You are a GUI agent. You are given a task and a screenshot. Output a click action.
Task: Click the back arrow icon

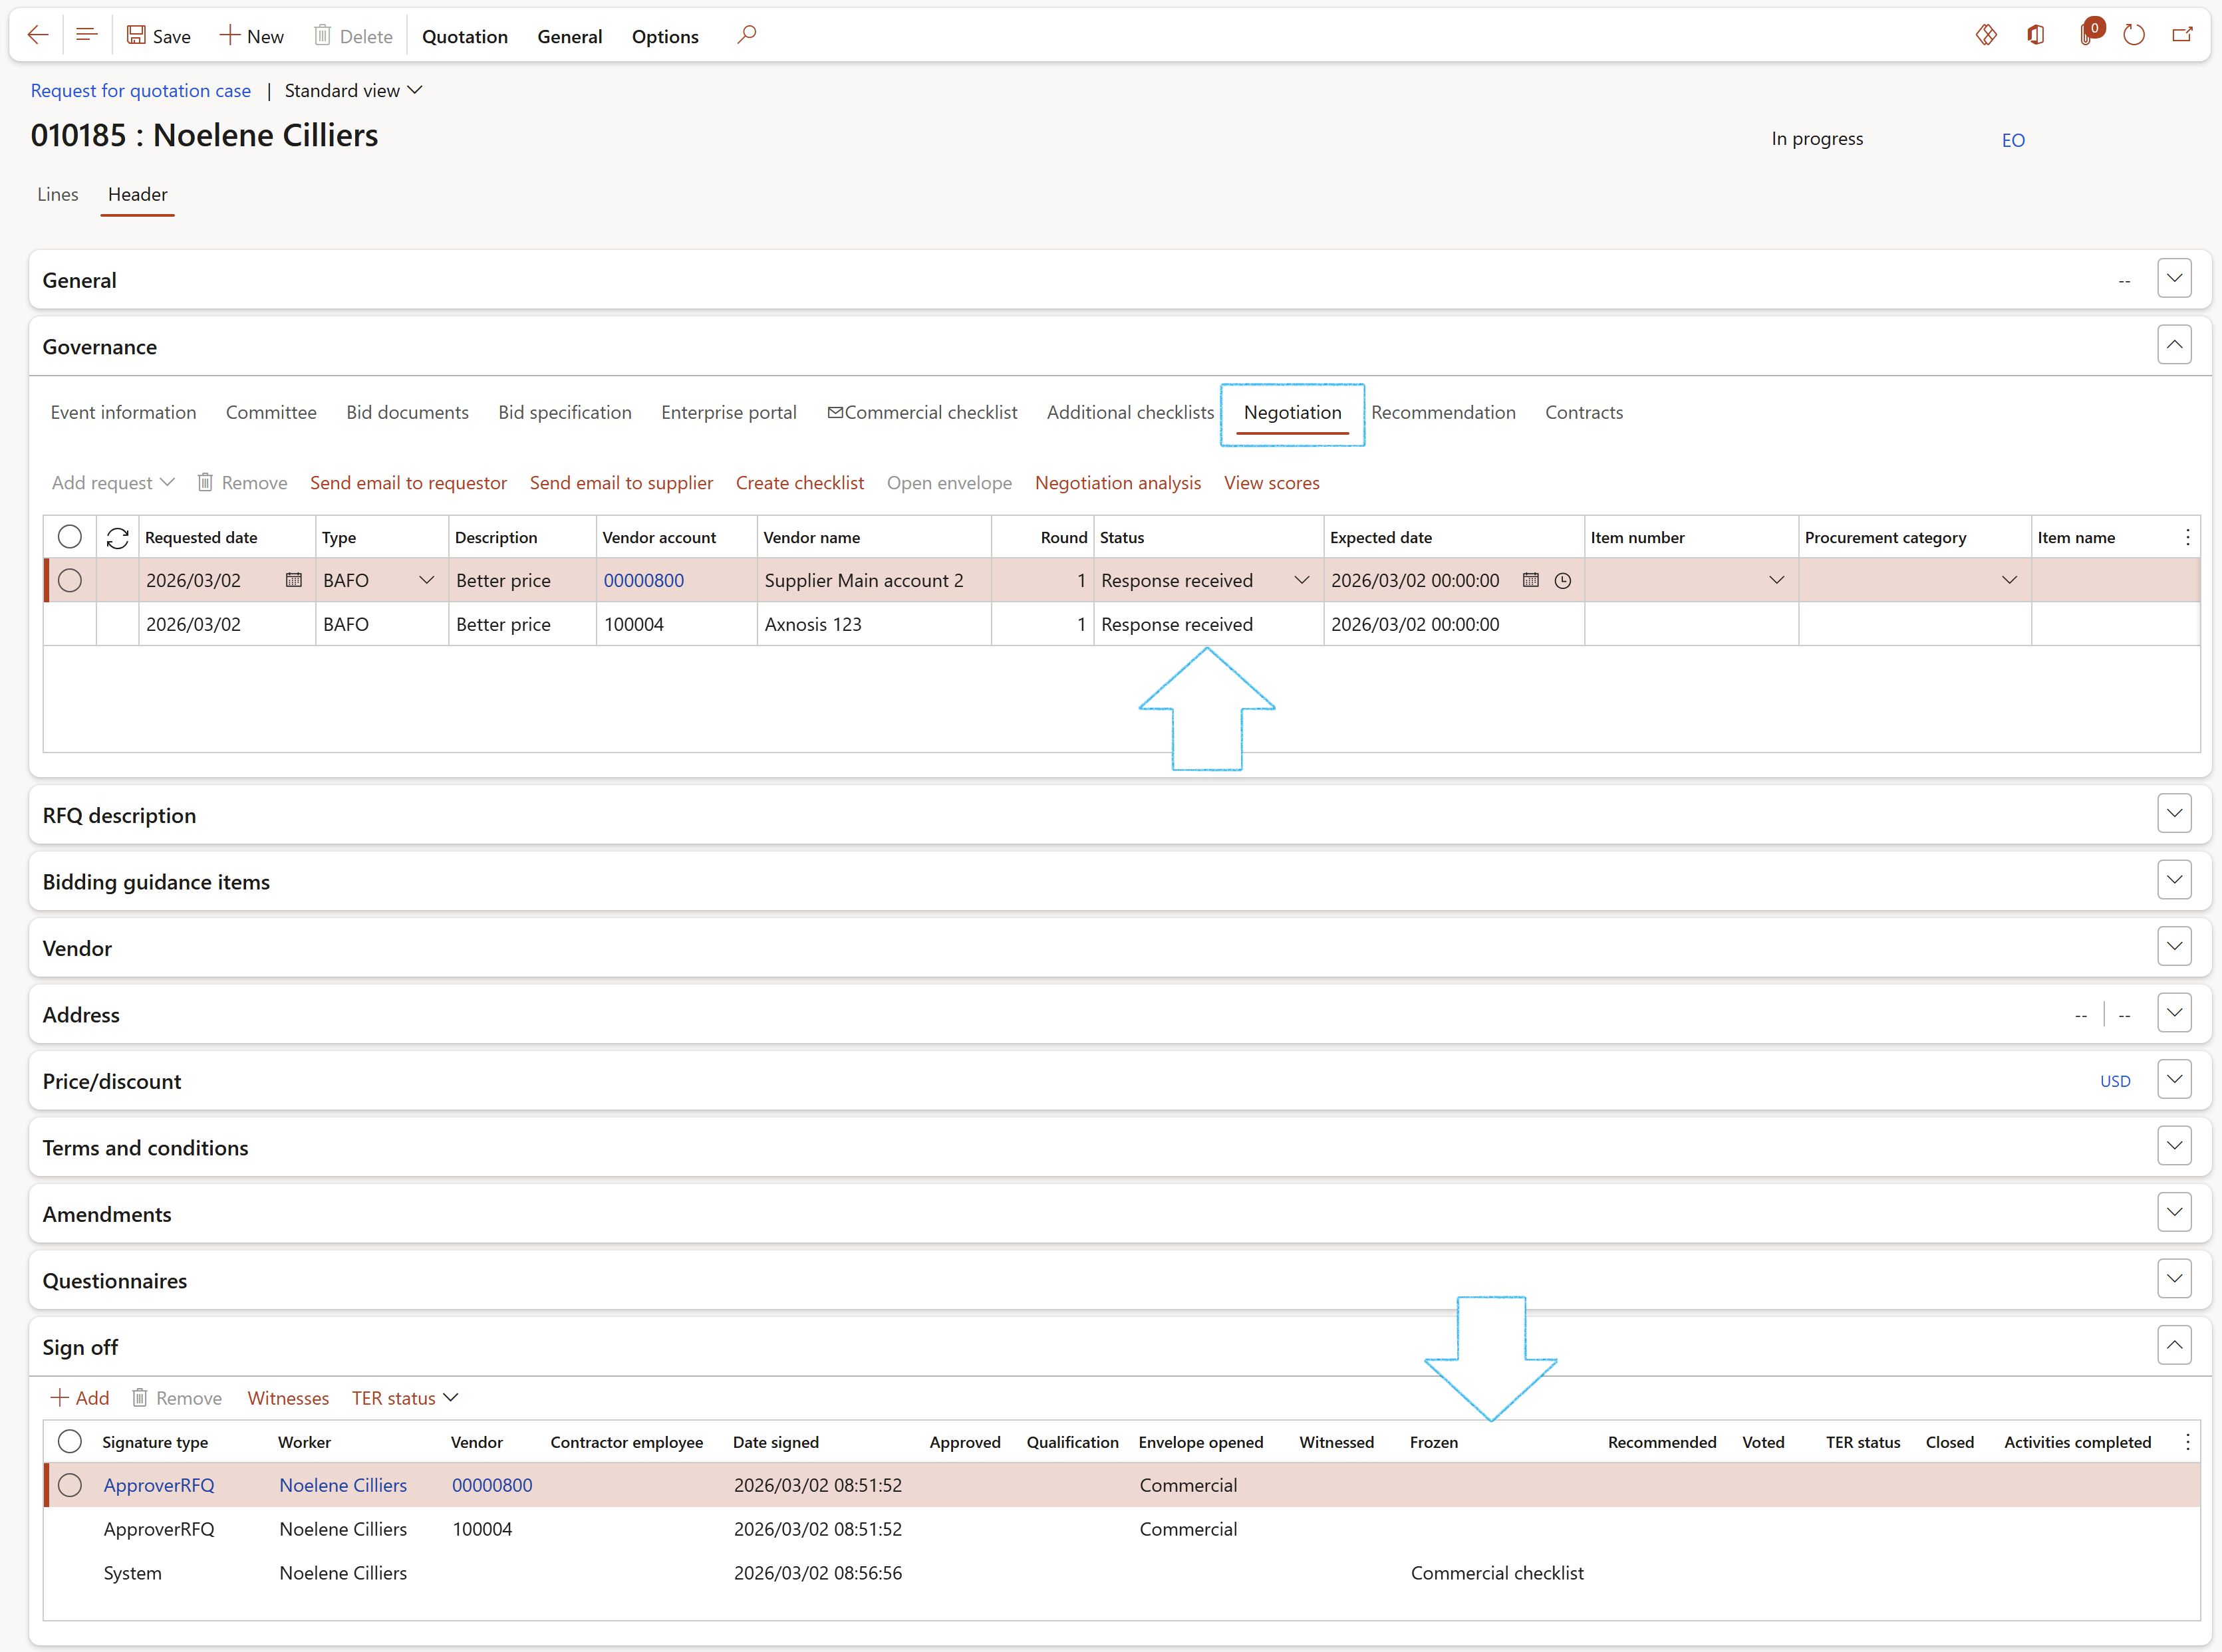[38, 36]
